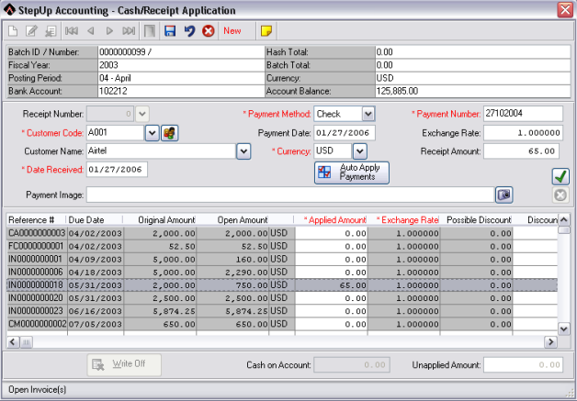Click the grid scroll up arrow

click(563, 220)
